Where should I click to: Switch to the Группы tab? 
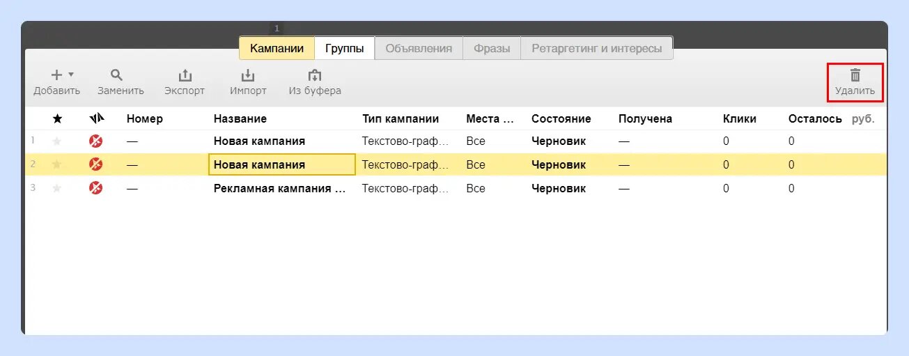(344, 49)
